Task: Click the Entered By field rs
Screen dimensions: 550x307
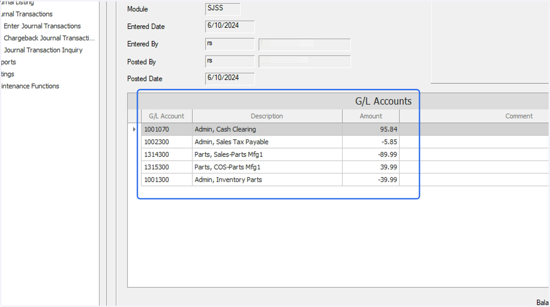Action: [230, 44]
